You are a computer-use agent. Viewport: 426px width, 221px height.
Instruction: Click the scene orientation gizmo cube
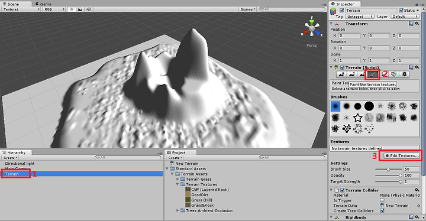coord(312,28)
